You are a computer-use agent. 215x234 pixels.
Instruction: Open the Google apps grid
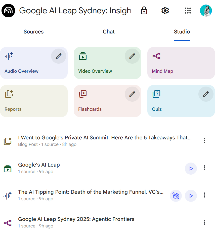[188, 11]
